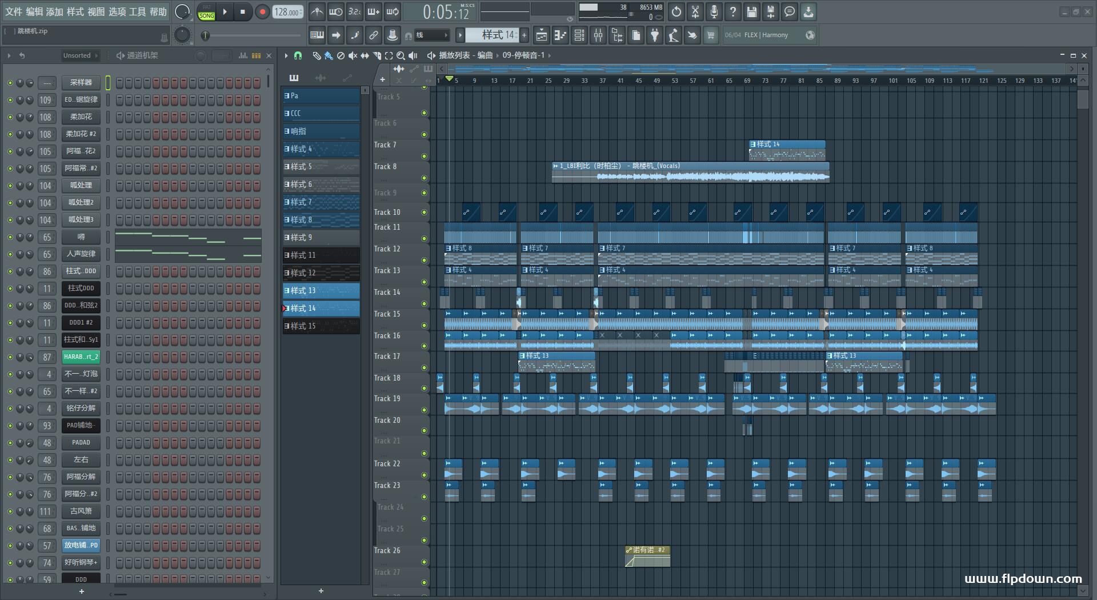Open the 线 snap selector dropdown

tap(431, 35)
